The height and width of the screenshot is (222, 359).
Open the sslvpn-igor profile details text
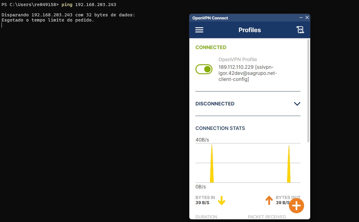coord(247,73)
